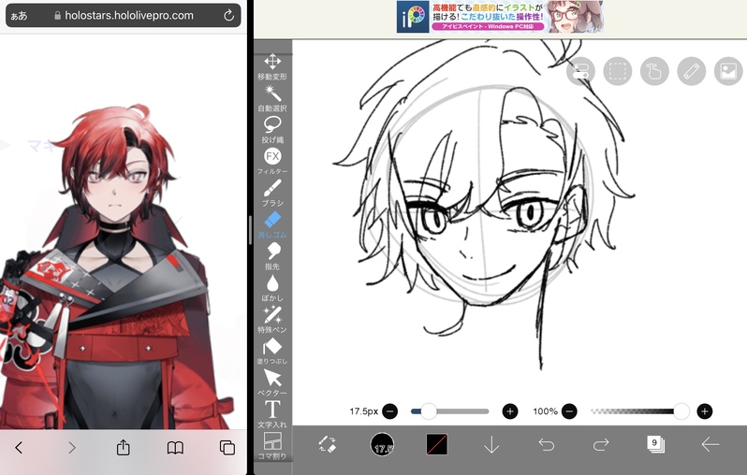Open the ruler tool circular button
Screen dimensions: 747x475
pyautogui.click(x=691, y=71)
